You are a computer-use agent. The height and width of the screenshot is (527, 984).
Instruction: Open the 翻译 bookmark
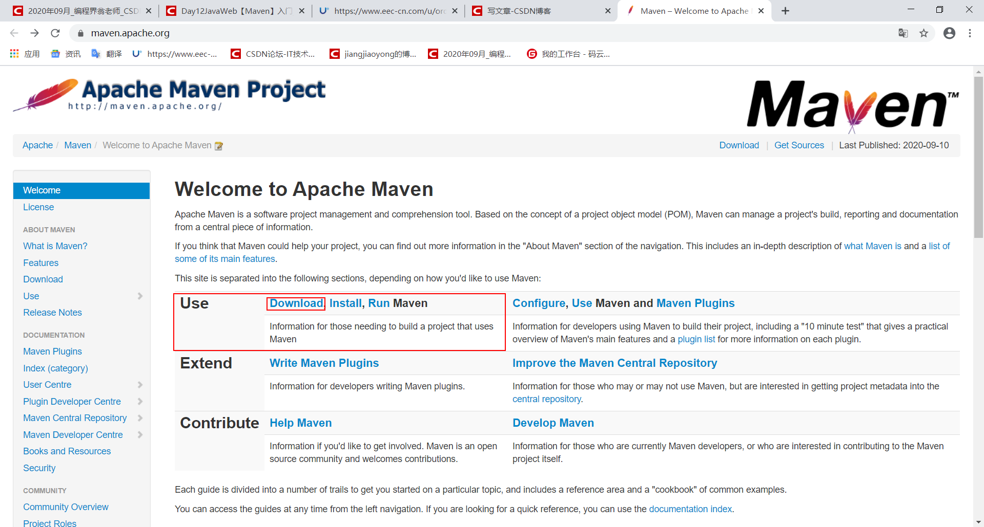tap(106, 54)
